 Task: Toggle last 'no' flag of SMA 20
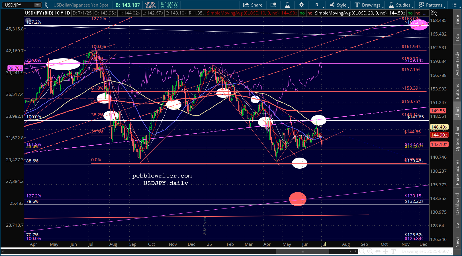pyautogui.click(x=418, y=13)
